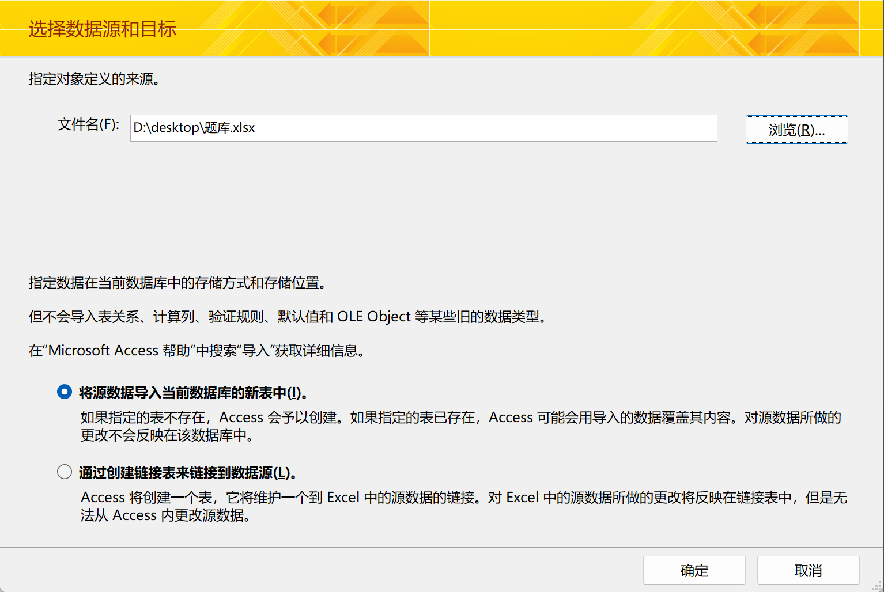Click the 文件名(F): label
Screen dimensions: 884x592
88,124
